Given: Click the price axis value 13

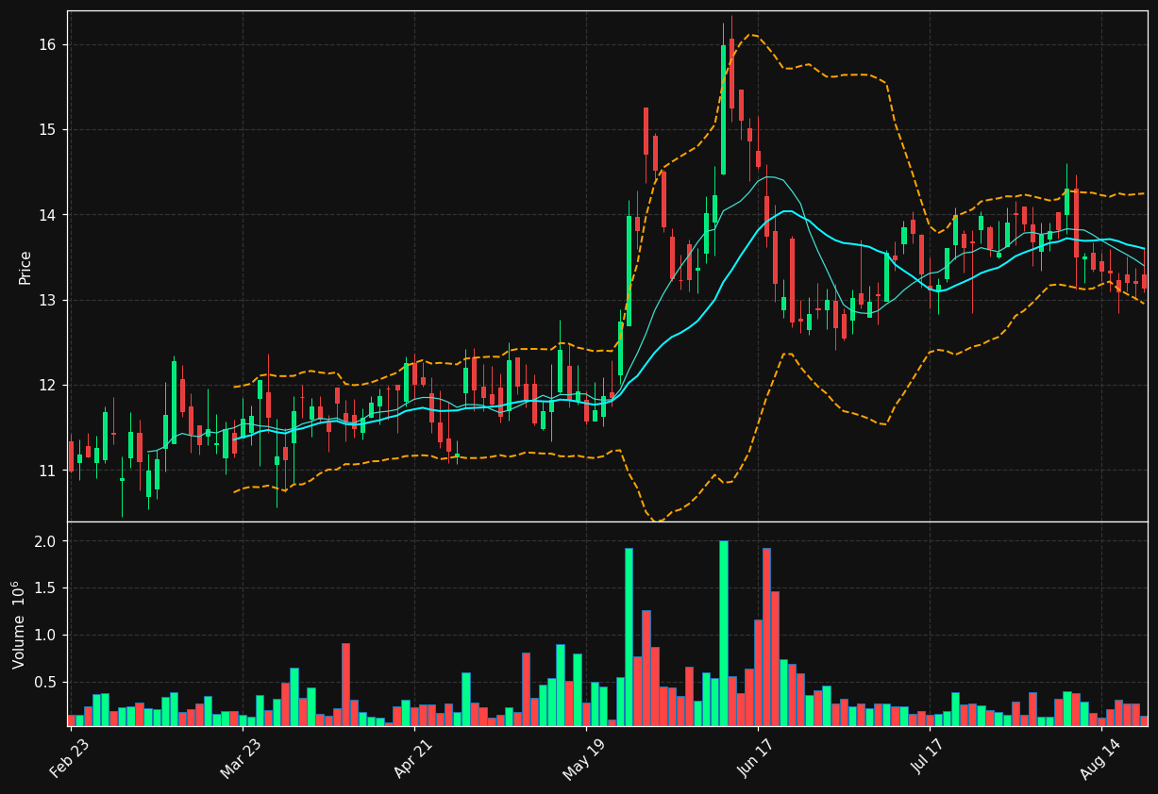Looking at the screenshot, I should 47,301.
